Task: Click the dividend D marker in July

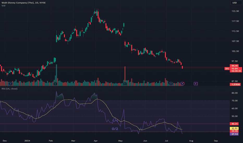Action: pos(171,84)
